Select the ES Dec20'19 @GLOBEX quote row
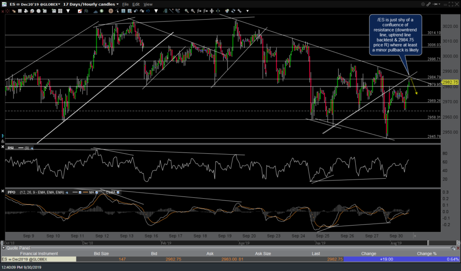Viewport: 461px width, 271px height. click(230, 259)
